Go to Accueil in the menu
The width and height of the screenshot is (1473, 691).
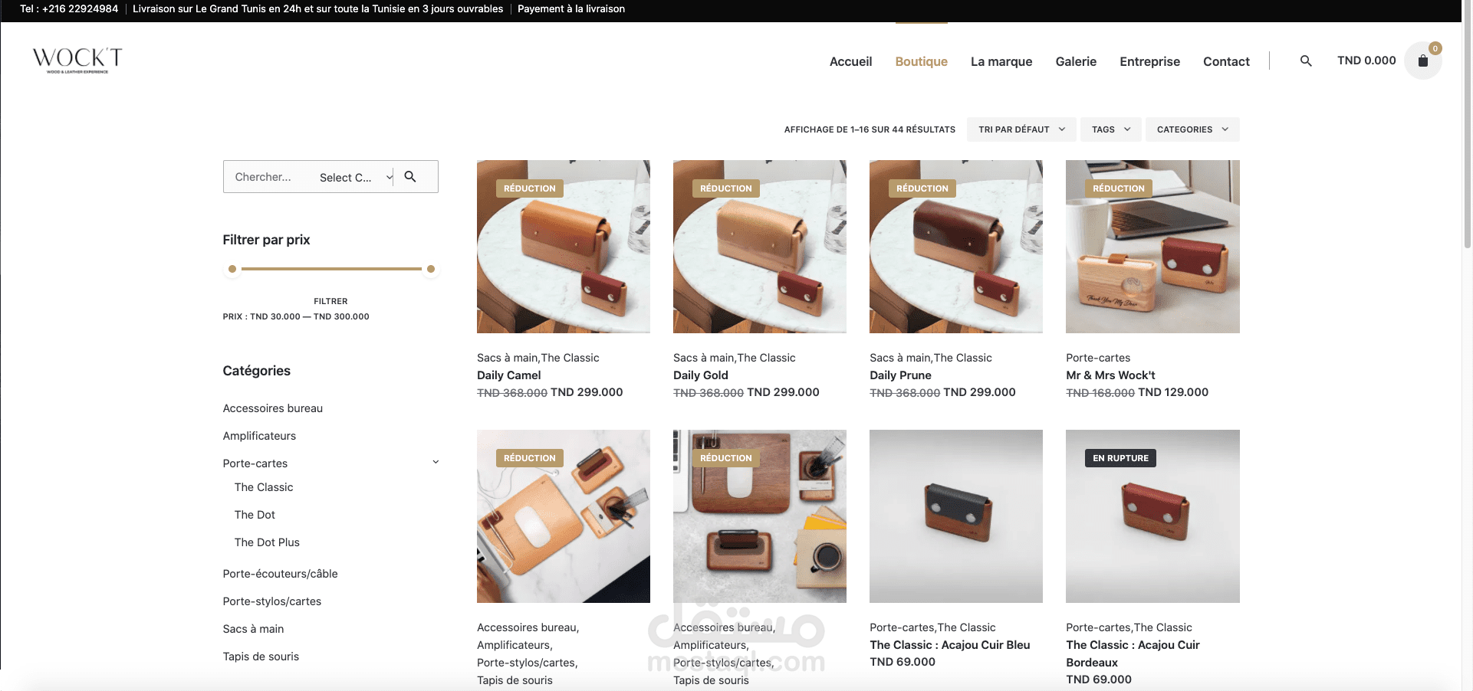850,61
